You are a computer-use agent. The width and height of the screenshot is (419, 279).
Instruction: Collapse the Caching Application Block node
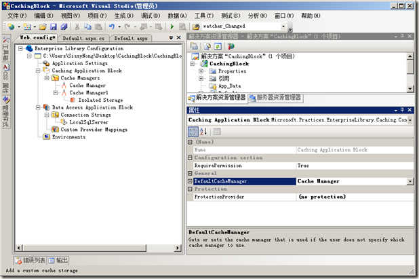tap(38, 71)
